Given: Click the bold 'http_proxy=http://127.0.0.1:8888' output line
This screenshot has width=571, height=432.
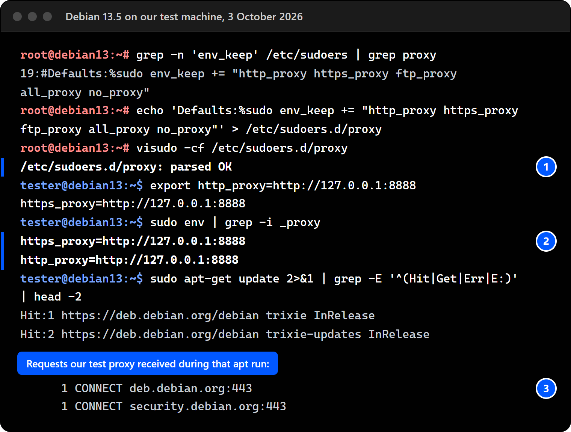Looking at the screenshot, I should [129, 260].
